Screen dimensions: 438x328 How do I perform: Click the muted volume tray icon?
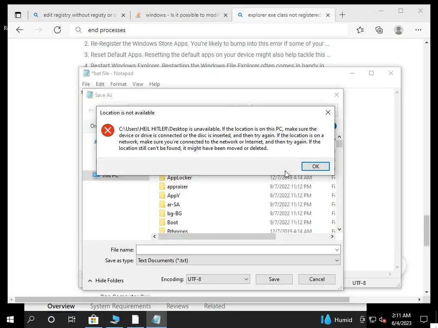(x=382, y=320)
